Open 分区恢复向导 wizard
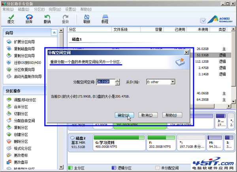 coord(21,69)
